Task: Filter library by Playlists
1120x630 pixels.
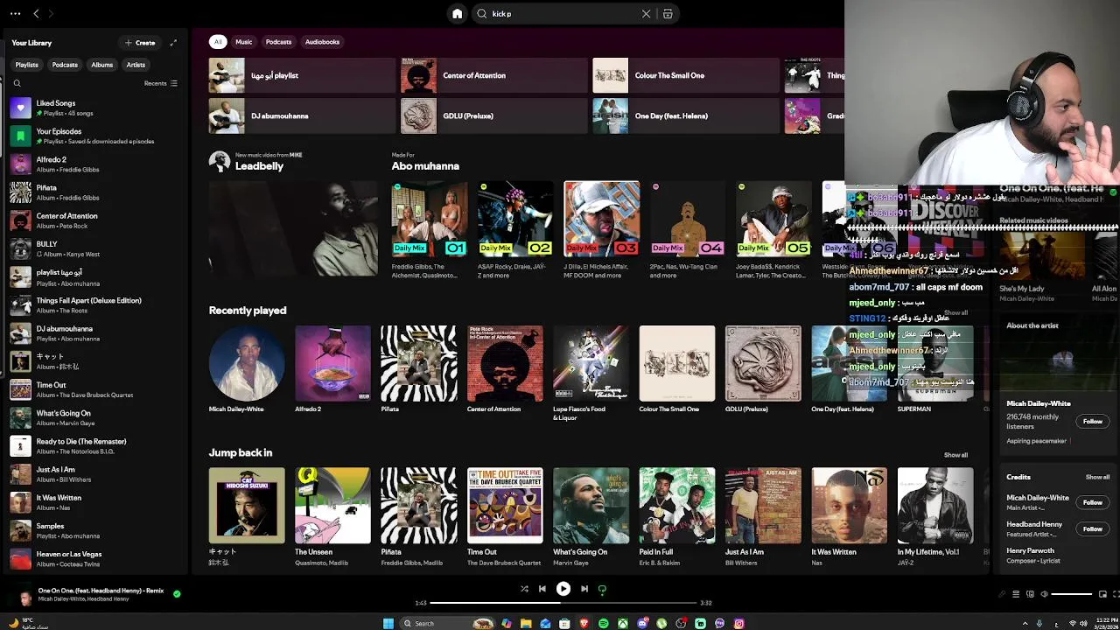Action: coord(26,65)
